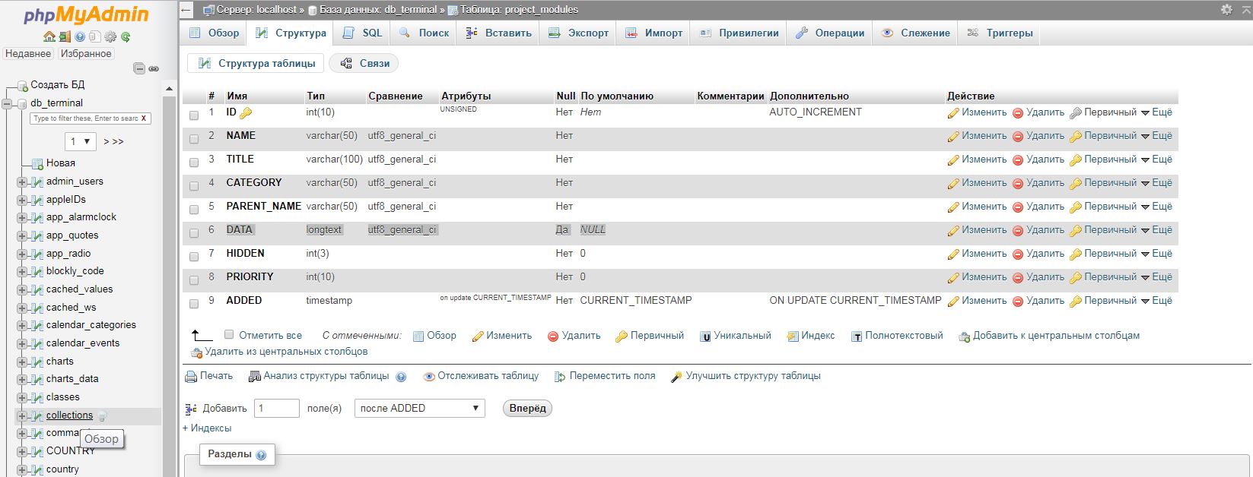Check the checkbox for NAME row
The width and height of the screenshot is (1253, 477).
[x=194, y=138]
